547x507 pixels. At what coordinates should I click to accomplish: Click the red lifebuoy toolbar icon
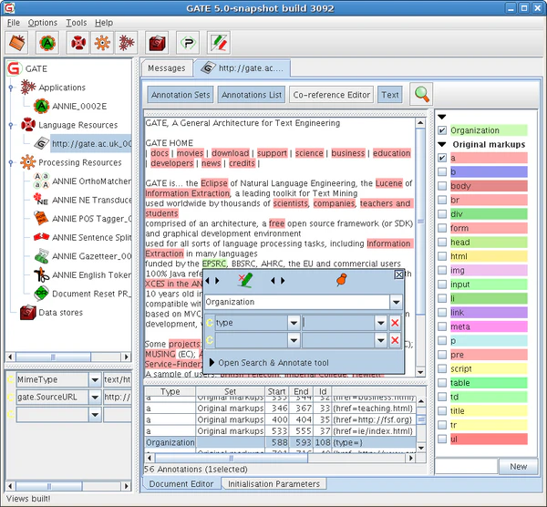click(x=79, y=42)
